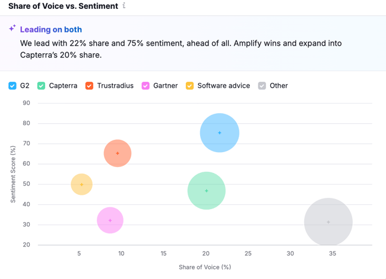The height and width of the screenshot is (279, 386).
Task: Click the info icon beside the chart title
Action: coord(124,6)
